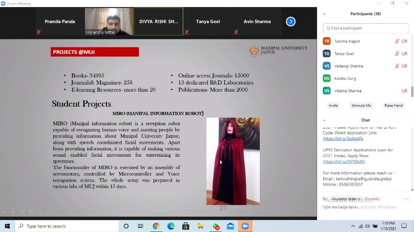
Task: Select Himanshu Mittal's video thumbnail
Action: 108,22
